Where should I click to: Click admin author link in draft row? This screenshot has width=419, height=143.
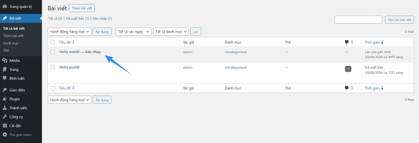(x=188, y=52)
